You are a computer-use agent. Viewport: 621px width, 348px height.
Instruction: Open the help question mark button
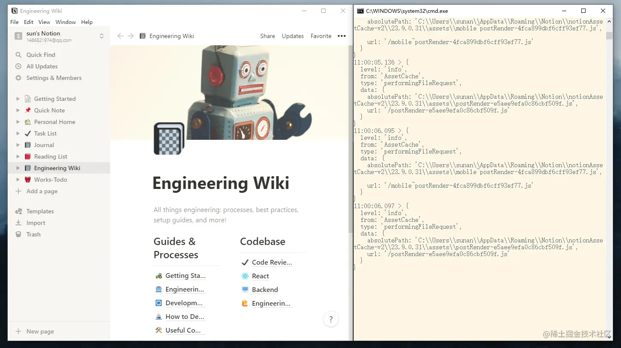coord(331,319)
